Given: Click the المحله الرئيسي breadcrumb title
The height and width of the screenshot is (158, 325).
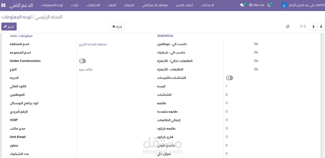Looking at the screenshot, I should 48,17.
